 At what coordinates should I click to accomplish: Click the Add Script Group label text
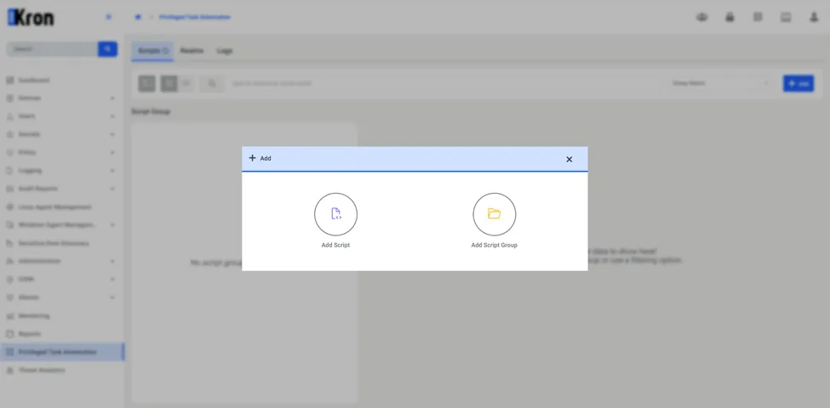click(x=495, y=245)
